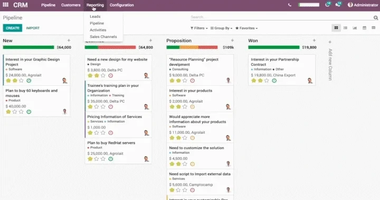
Task: Open activity clock on website design card
Action: pos(110,76)
